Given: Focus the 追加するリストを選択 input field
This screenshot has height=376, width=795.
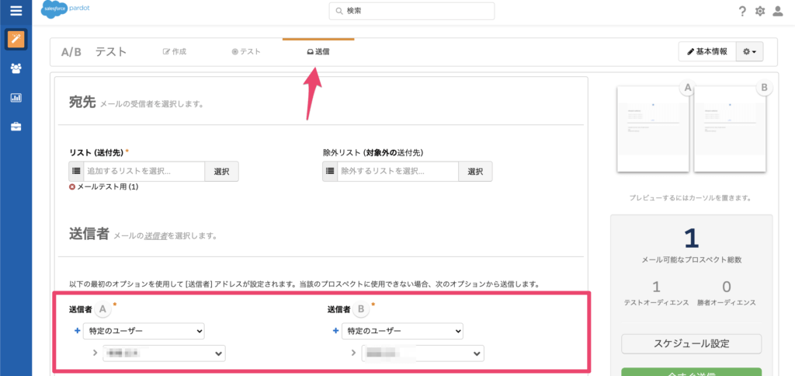Looking at the screenshot, I should click(144, 172).
